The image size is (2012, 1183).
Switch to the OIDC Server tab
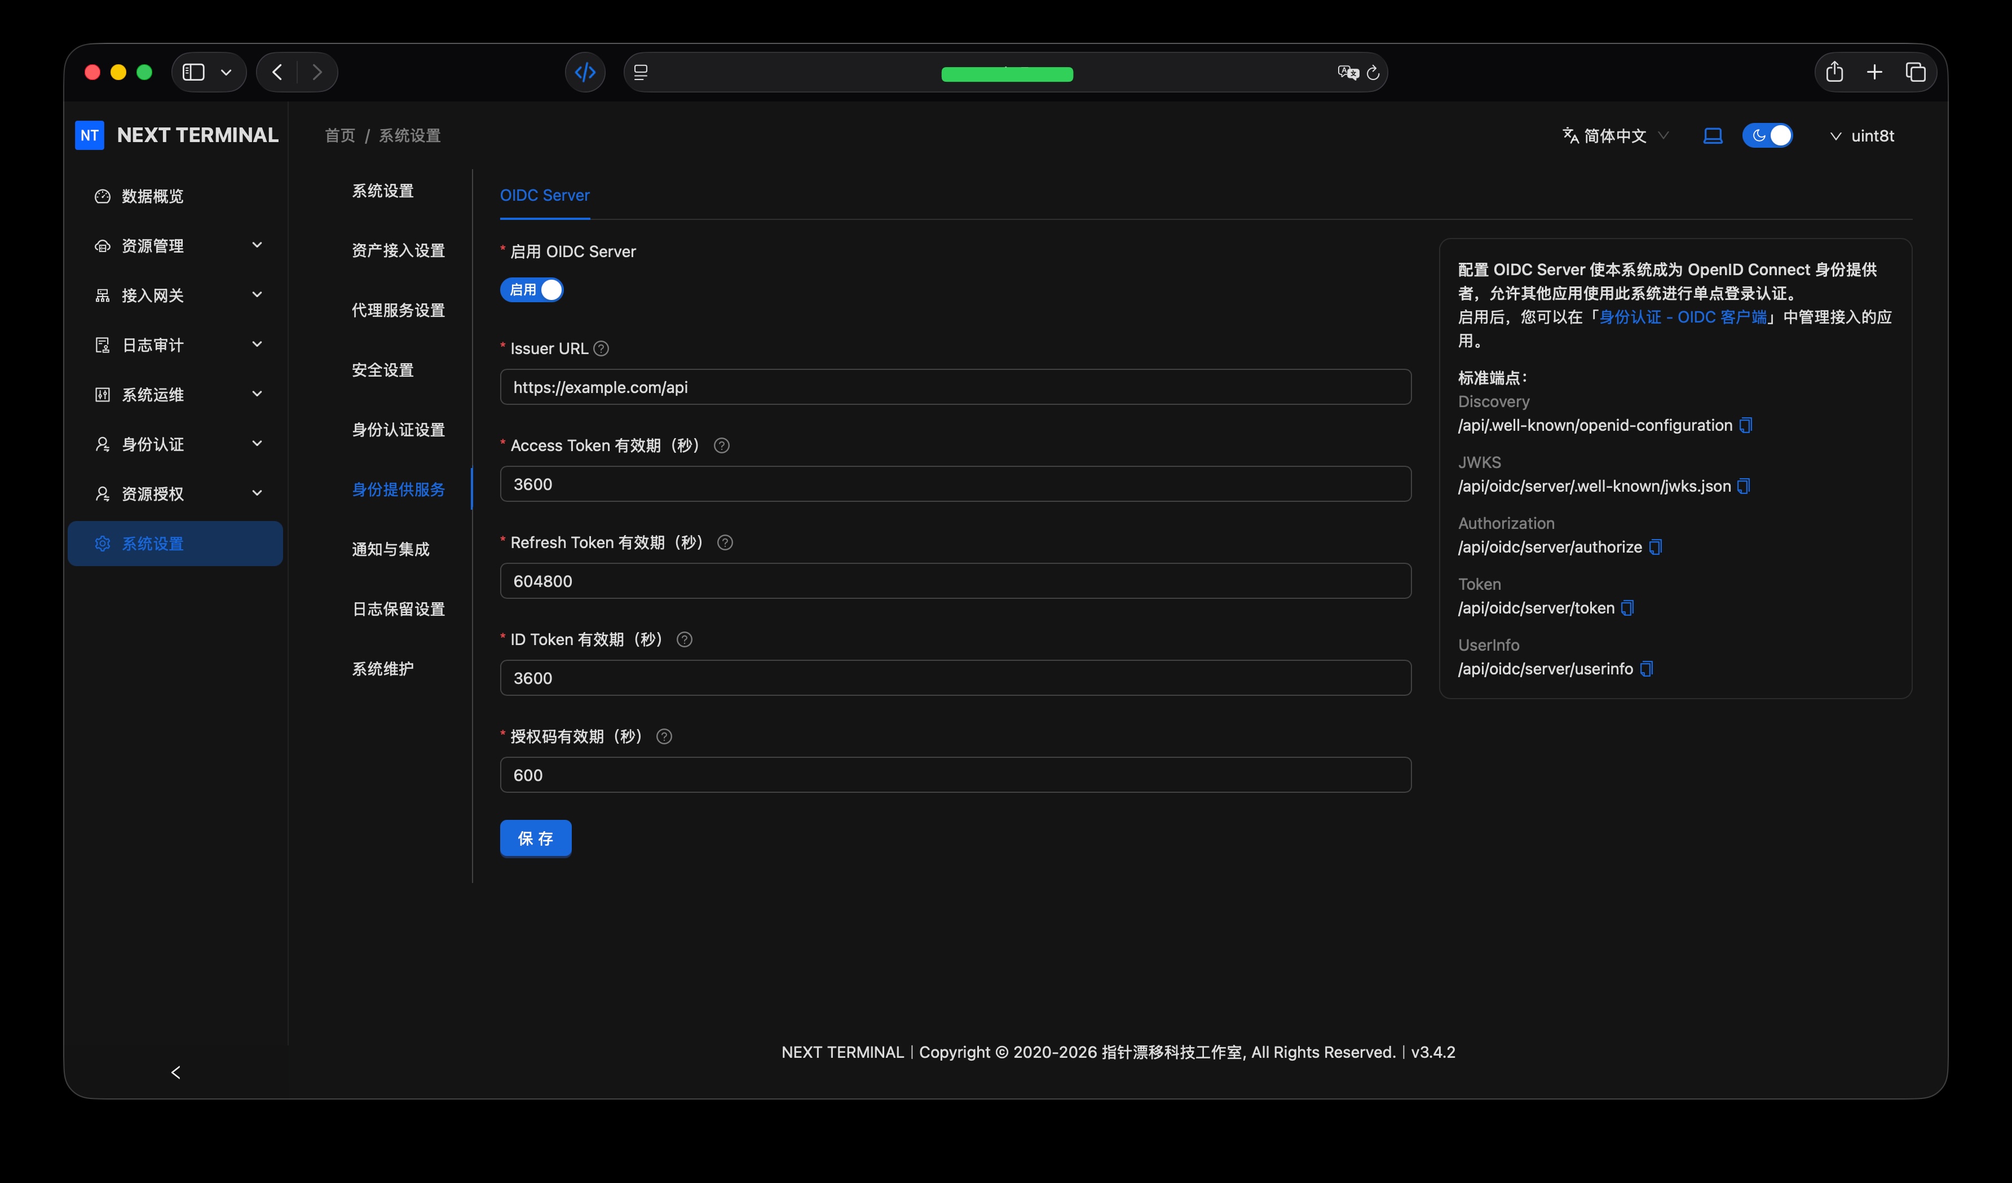[x=545, y=196]
